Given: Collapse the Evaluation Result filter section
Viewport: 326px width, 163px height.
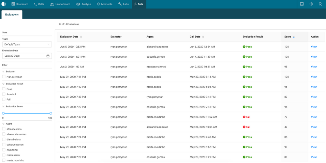Looking at the screenshot, I should [3, 84].
